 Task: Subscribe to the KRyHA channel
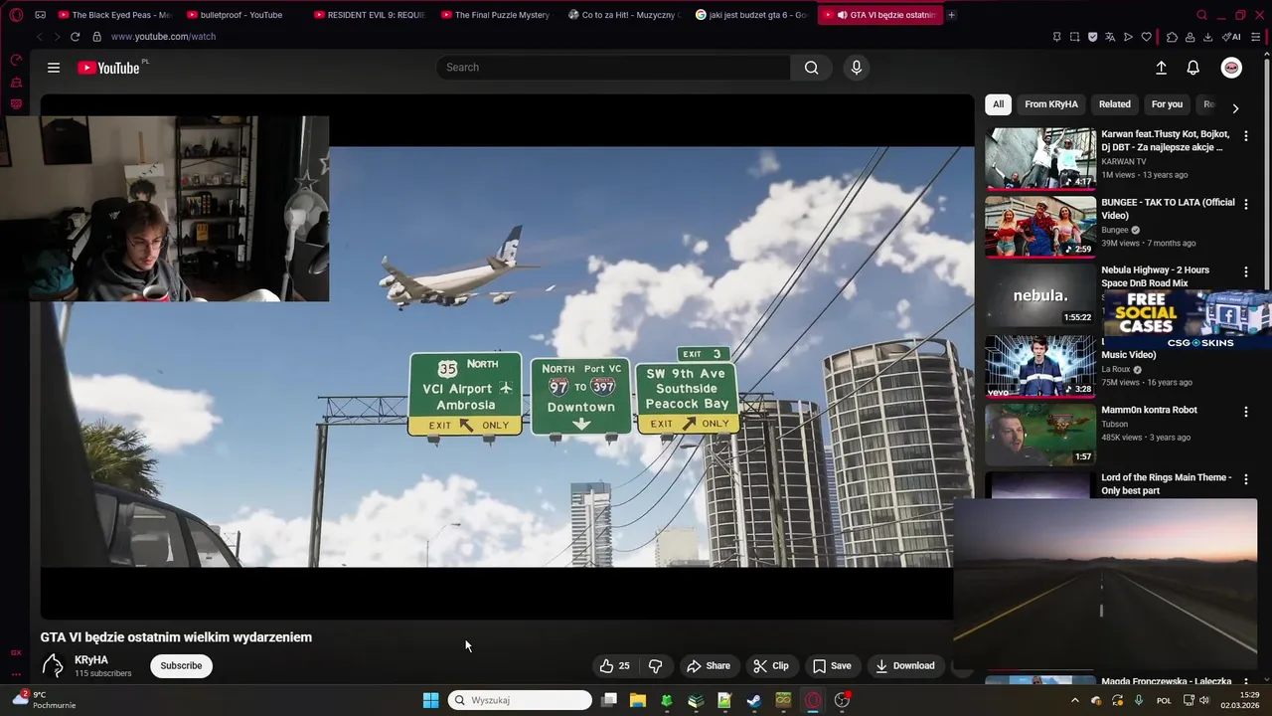181,666
